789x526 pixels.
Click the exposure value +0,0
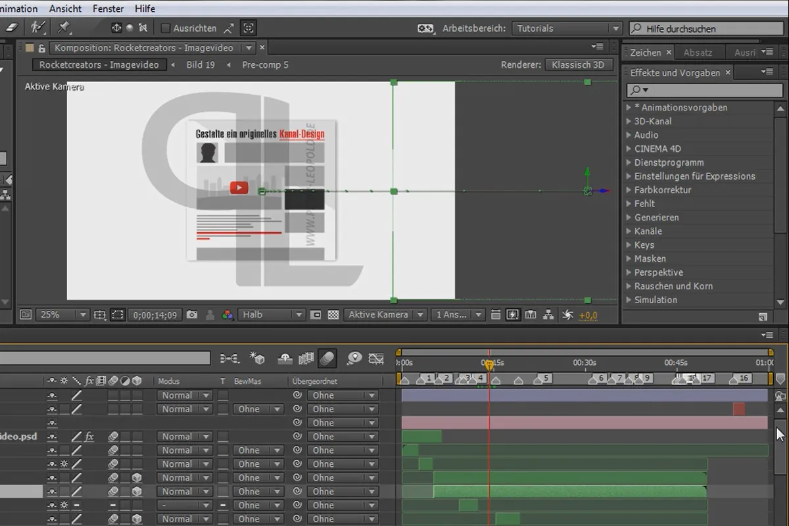pos(588,316)
